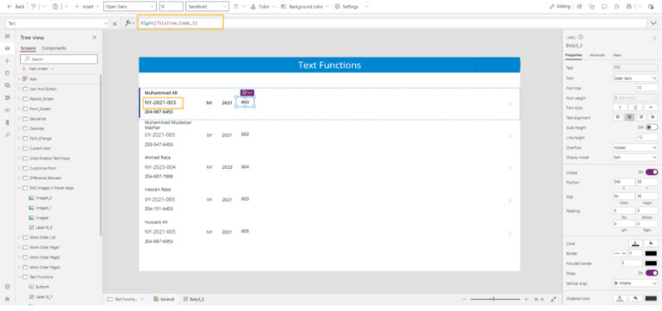Open app Settings
Image resolution: width=662 pixels, height=311 pixels.
[x=347, y=7]
